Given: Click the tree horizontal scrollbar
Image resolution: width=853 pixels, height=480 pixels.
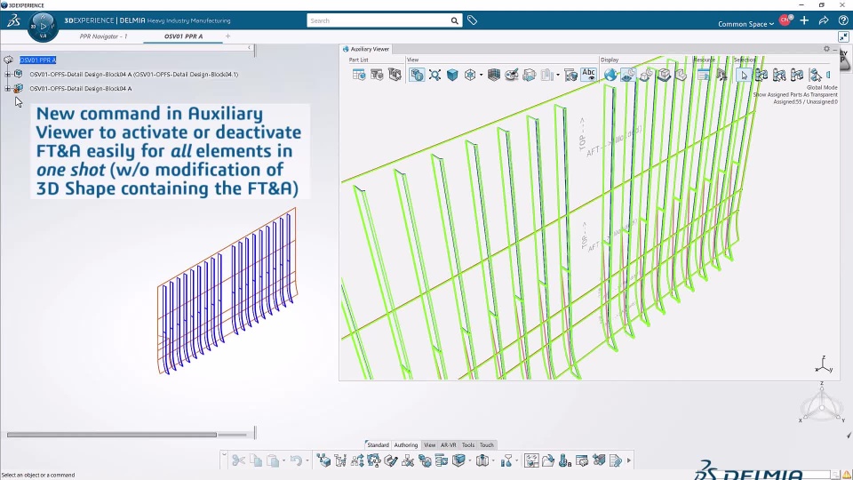Looking at the screenshot, I should tap(112, 435).
